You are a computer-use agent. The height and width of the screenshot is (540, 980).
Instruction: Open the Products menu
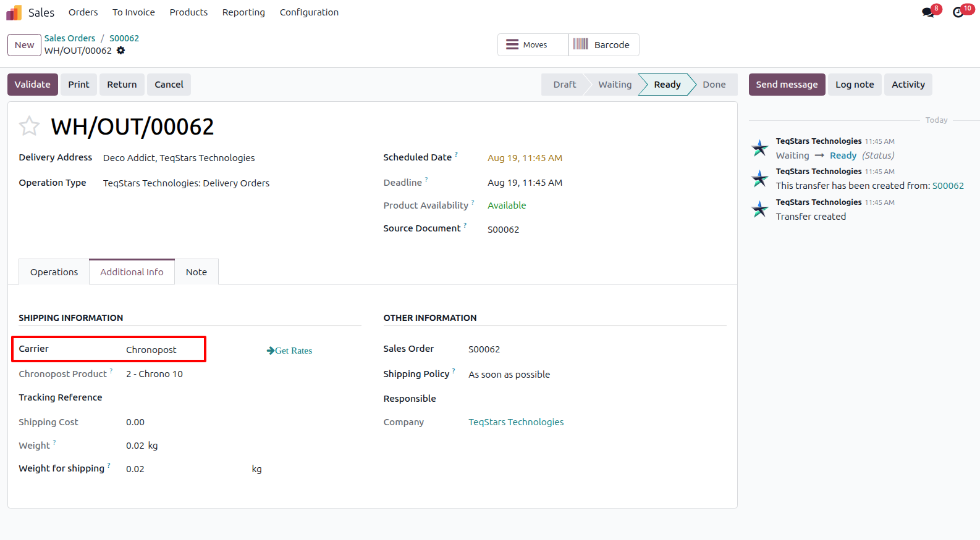click(x=188, y=12)
